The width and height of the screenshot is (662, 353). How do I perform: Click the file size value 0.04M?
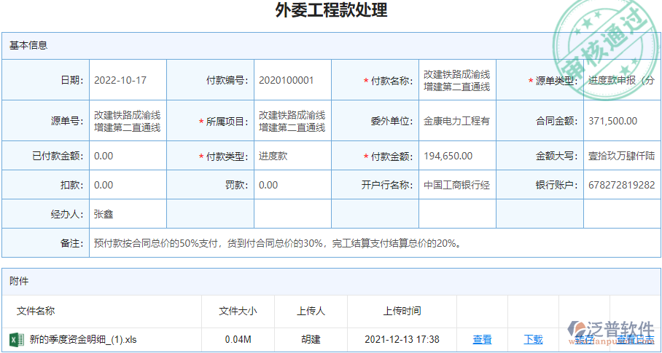click(x=238, y=339)
